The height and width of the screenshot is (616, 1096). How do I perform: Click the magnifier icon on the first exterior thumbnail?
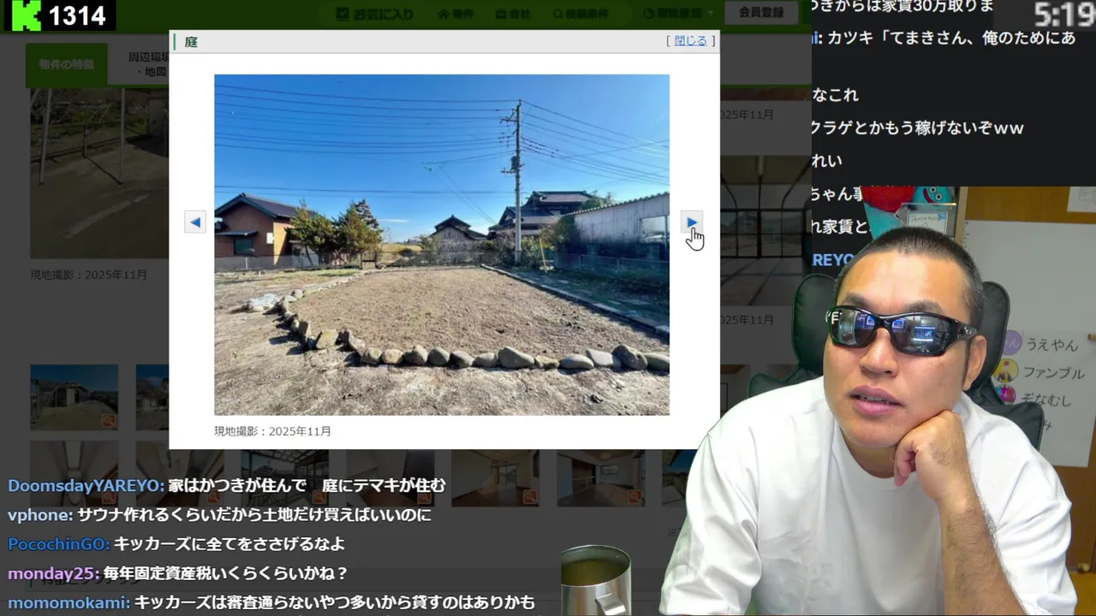click(108, 421)
